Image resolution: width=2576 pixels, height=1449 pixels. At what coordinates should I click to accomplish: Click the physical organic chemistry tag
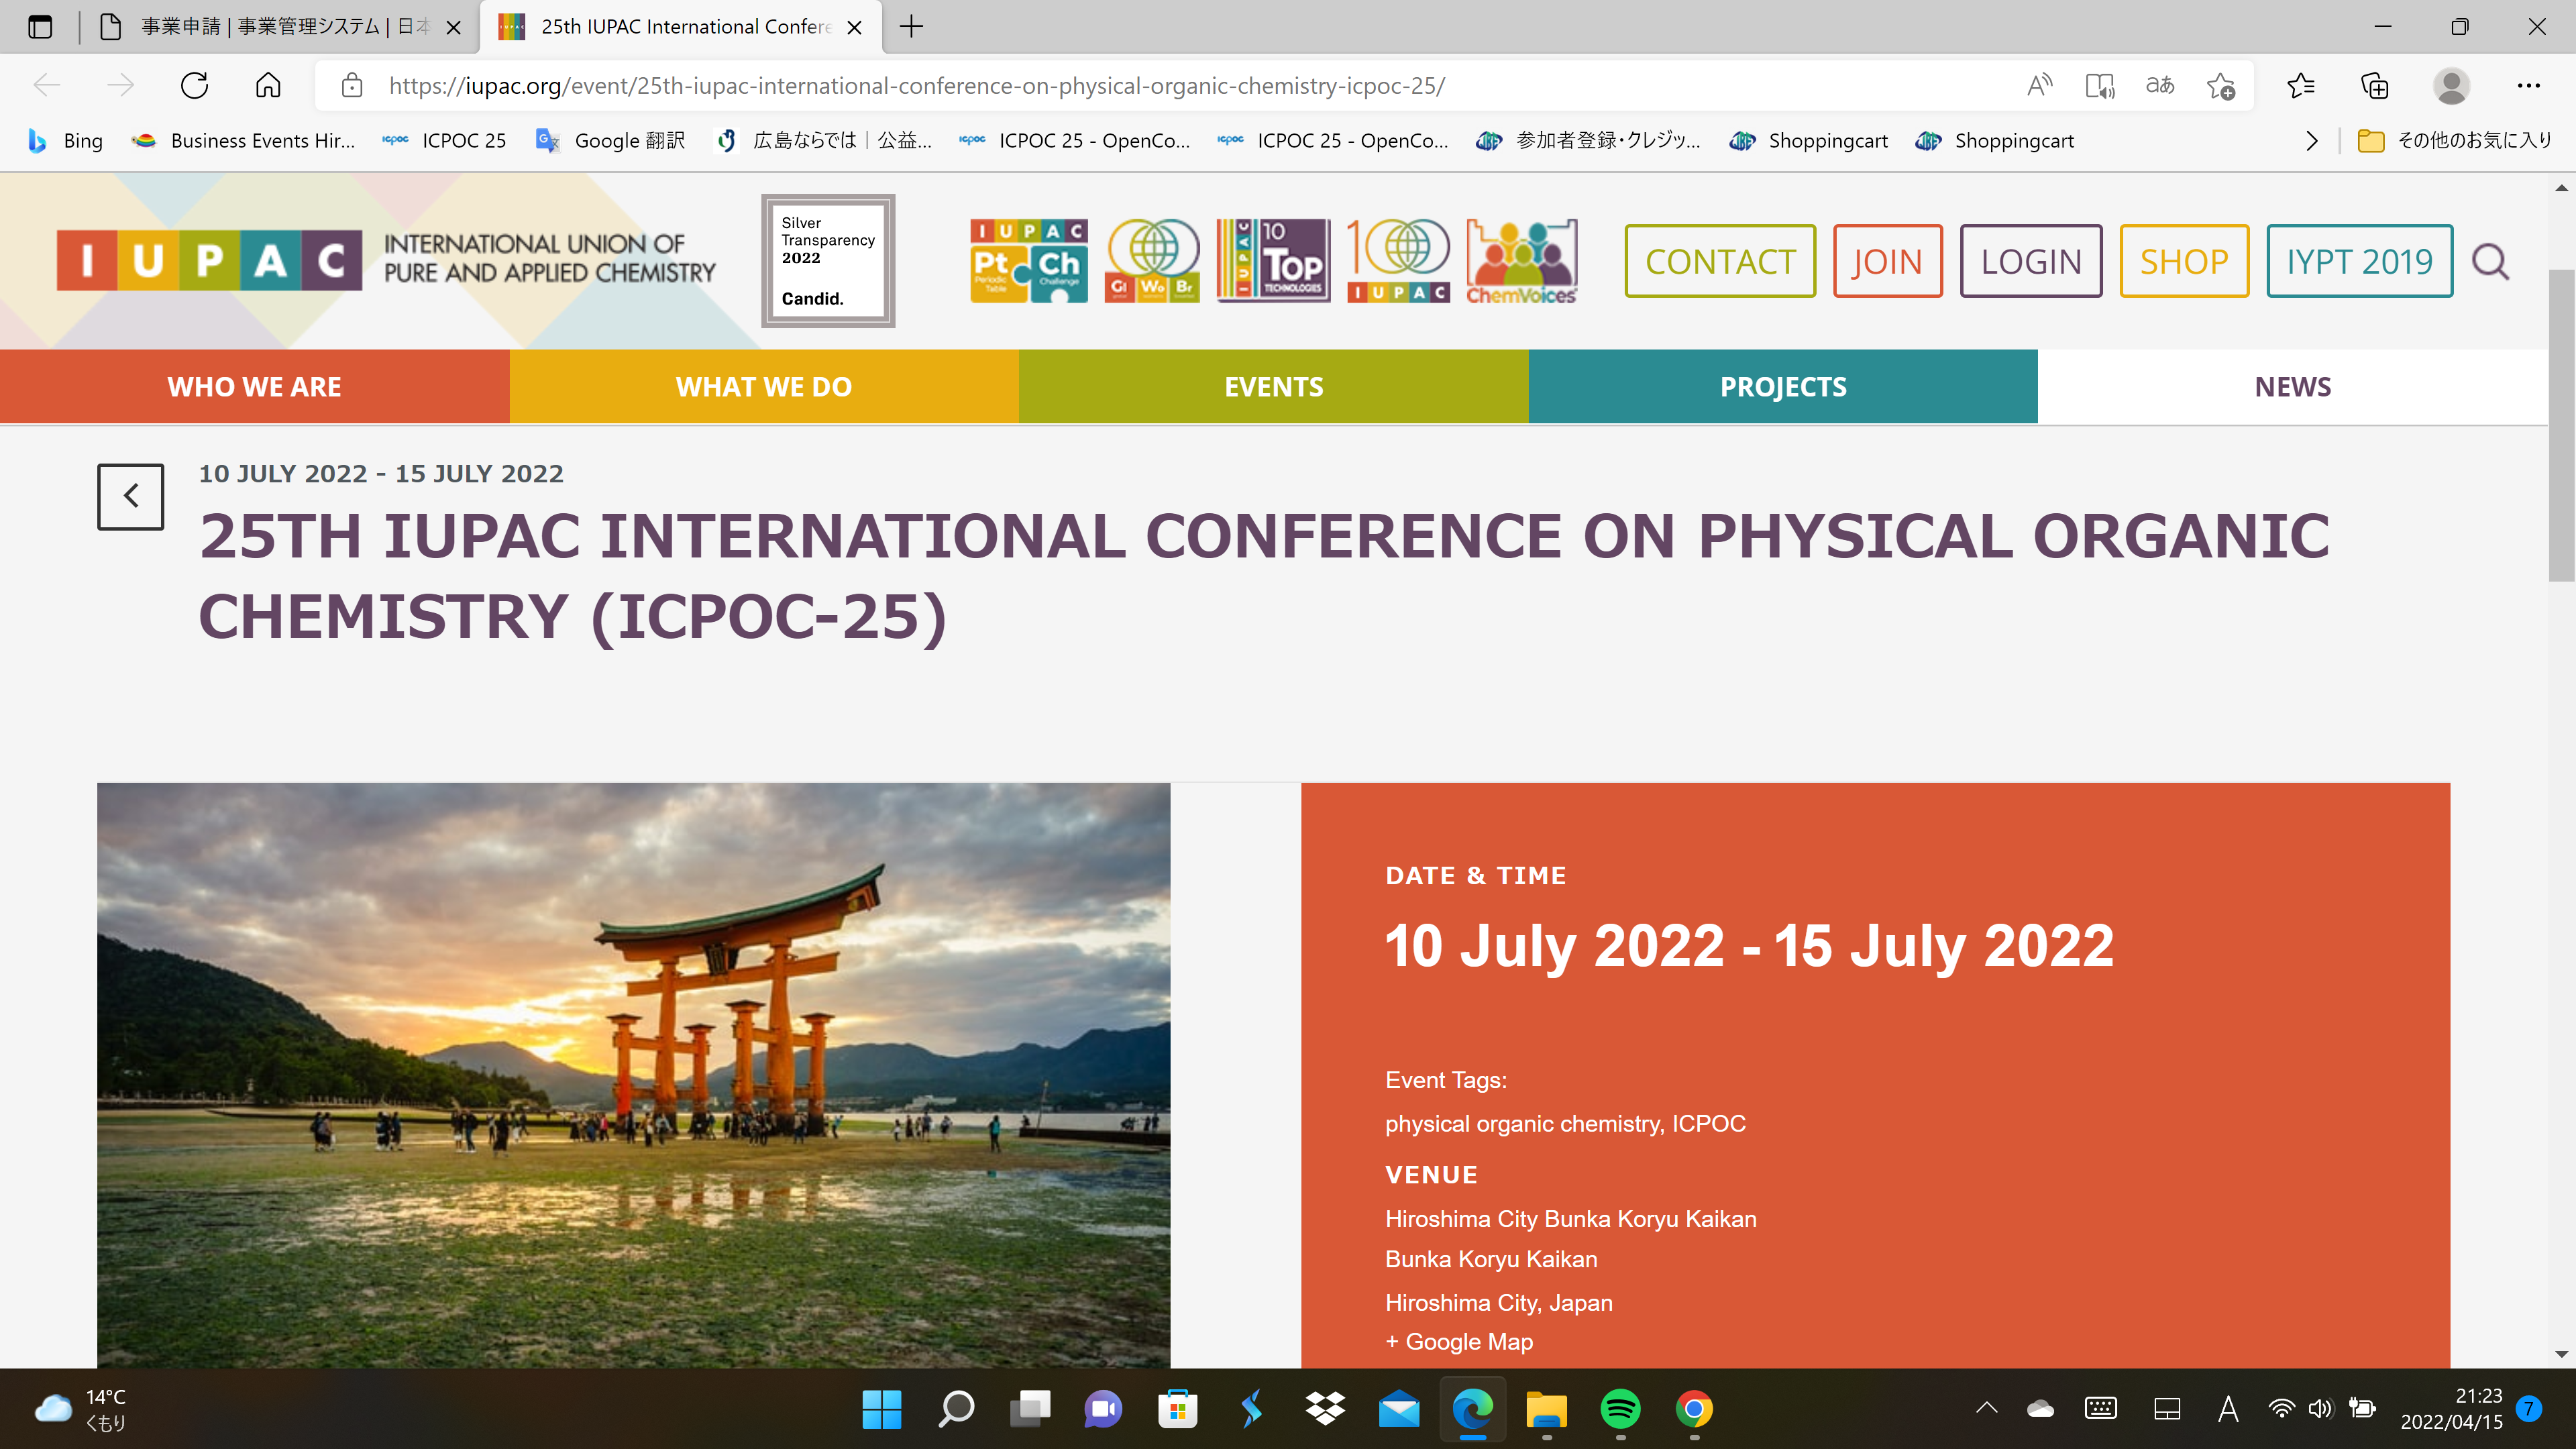(x=1523, y=1124)
